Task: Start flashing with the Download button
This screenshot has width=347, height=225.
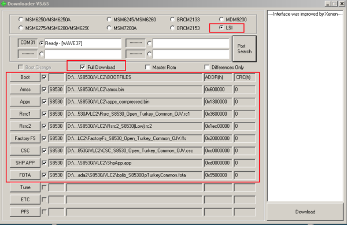Action: [x=305, y=212]
